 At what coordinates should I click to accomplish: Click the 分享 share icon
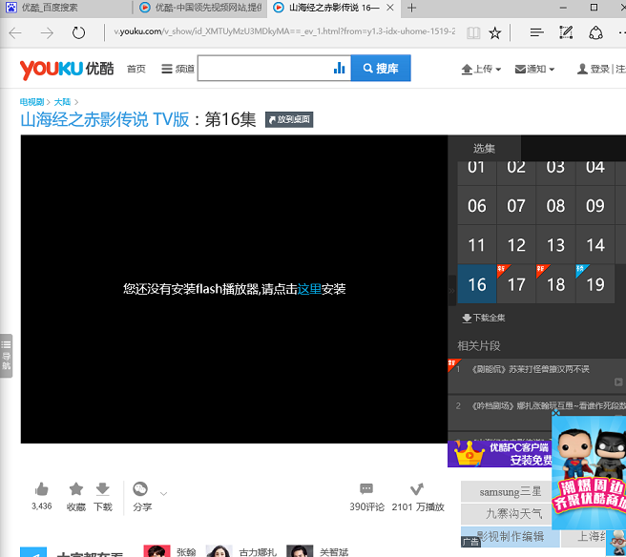[x=141, y=489]
